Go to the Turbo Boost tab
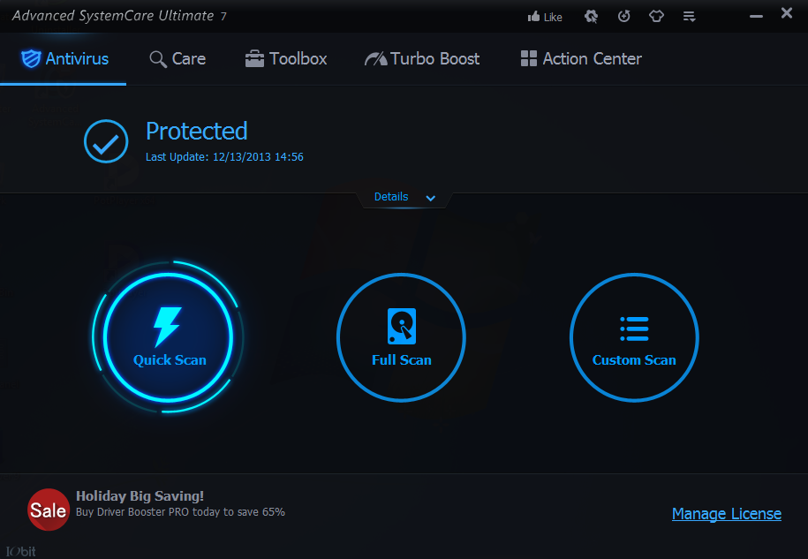The height and width of the screenshot is (559, 808). pos(422,59)
